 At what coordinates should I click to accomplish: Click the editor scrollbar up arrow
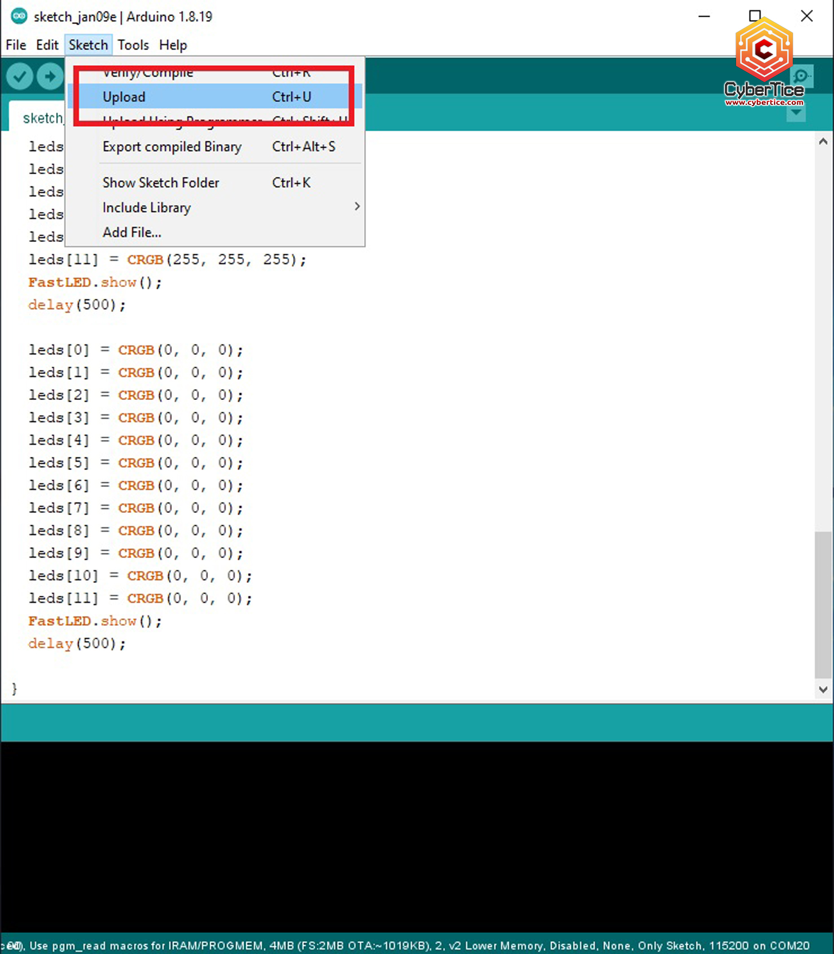click(x=823, y=142)
